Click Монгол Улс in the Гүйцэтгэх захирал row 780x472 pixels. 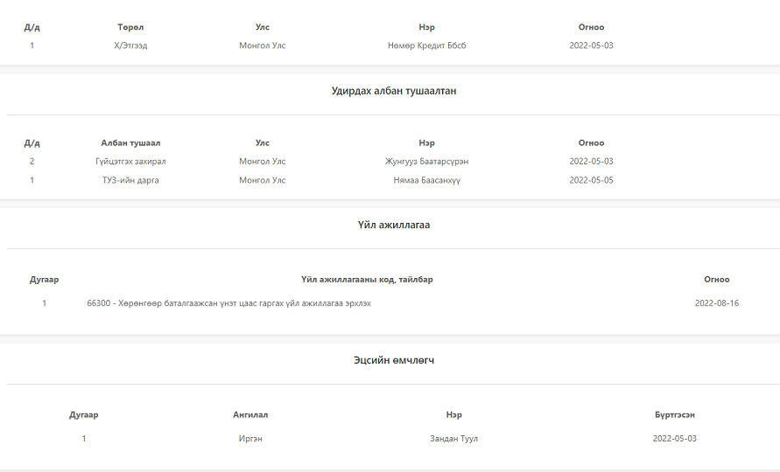(x=262, y=162)
